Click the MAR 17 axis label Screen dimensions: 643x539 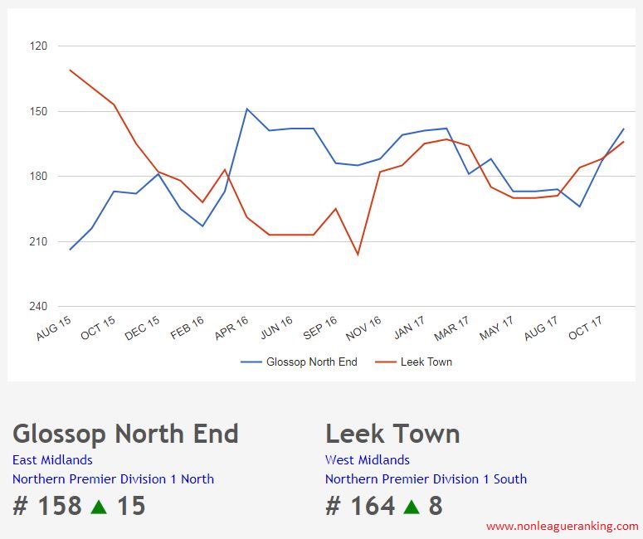tap(451, 328)
